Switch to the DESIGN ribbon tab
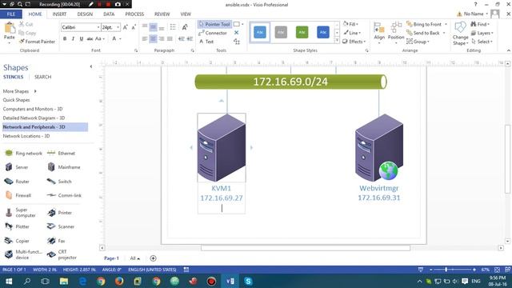The height and width of the screenshot is (288, 512). tap(85, 14)
